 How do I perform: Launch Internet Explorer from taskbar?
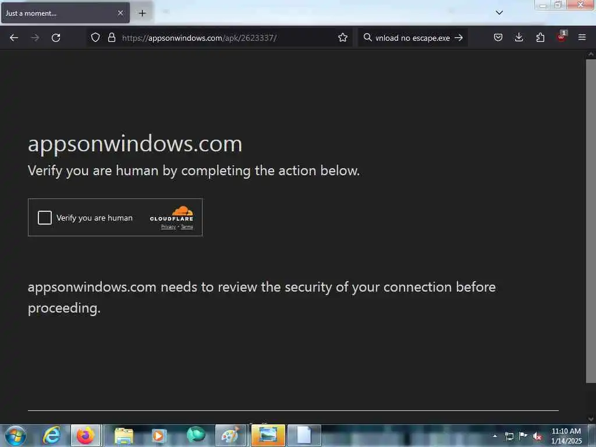pos(51,435)
